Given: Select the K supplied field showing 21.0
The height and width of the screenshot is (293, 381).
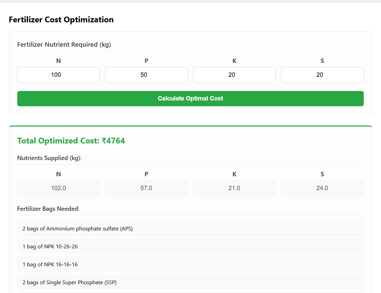Looking at the screenshot, I should point(234,188).
